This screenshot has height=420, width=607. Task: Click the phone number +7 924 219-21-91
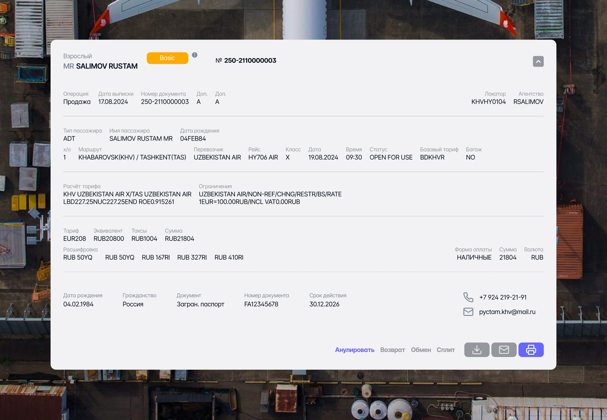pyautogui.click(x=503, y=297)
